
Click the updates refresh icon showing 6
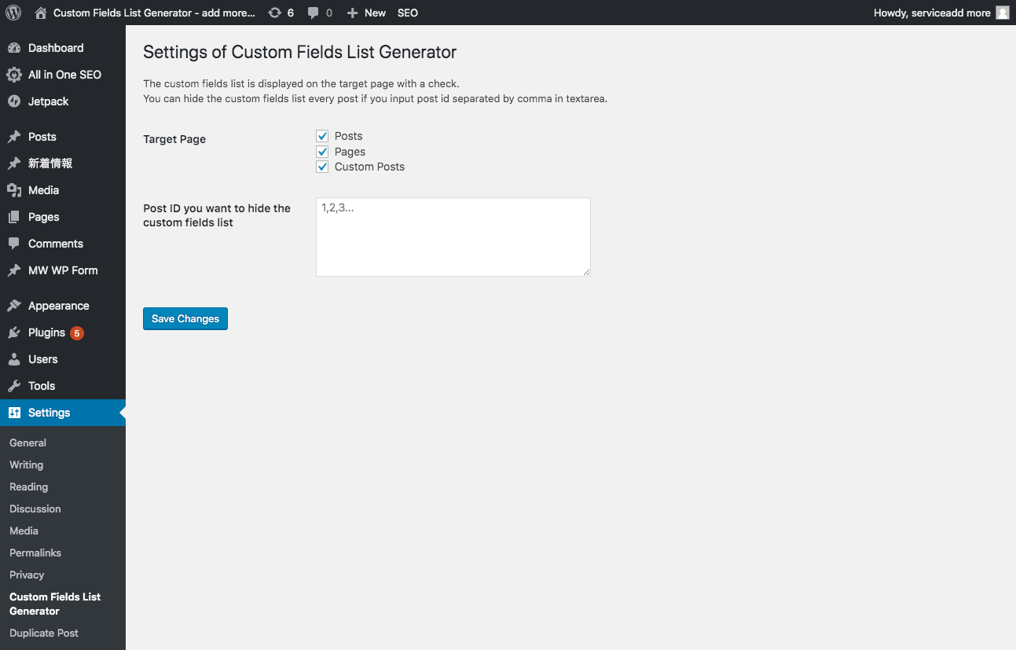274,13
